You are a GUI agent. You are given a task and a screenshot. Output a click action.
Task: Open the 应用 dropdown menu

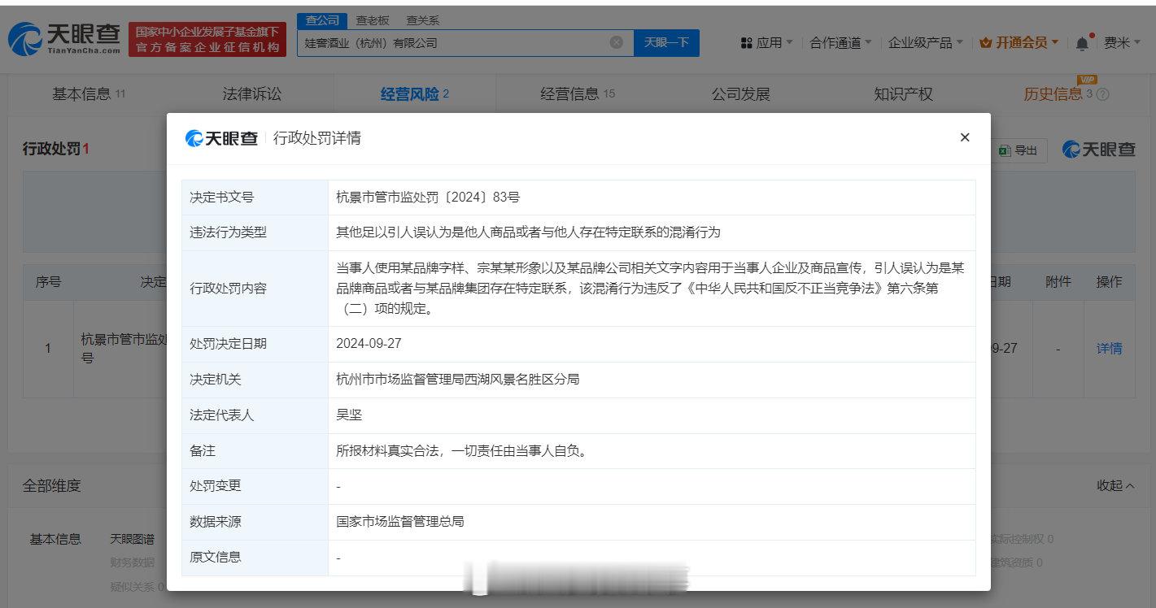coord(766,42)
